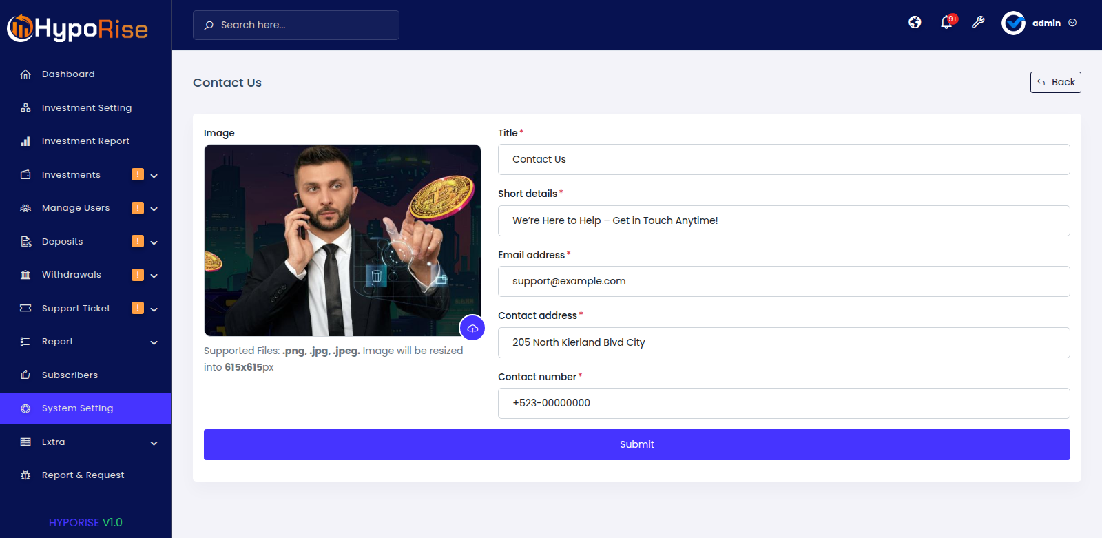Click the image upload cloud icon

pos(472,328)
